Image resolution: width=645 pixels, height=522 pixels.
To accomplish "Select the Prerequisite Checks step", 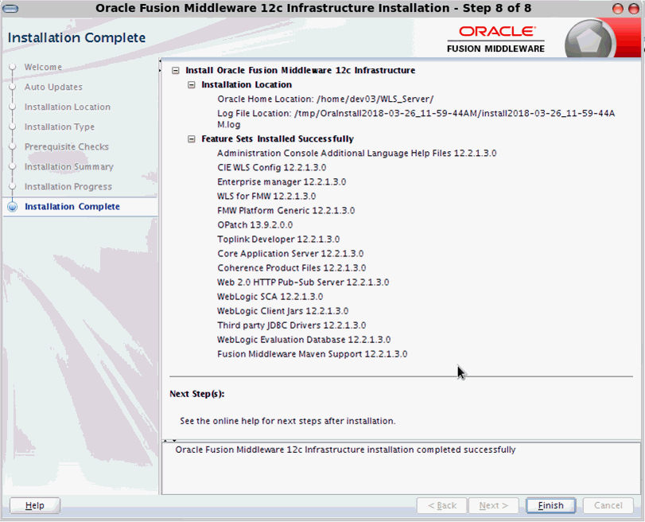I will point(66,147).
